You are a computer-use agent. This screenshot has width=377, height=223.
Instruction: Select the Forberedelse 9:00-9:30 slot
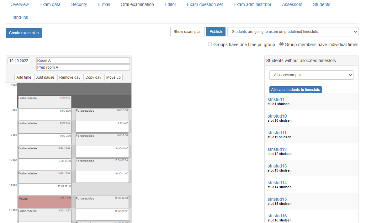[102, 140]
